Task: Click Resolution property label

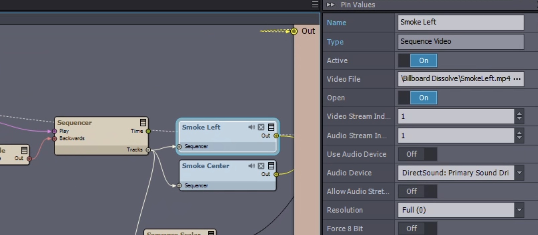Action: tap(345, 210)
